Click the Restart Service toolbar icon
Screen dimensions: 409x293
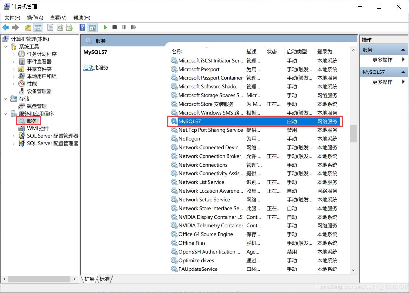pyautogui.click(x=133, y=27)
